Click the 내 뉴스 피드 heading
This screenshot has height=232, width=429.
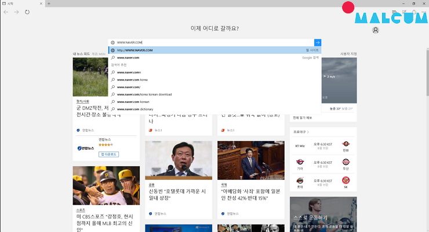[81, 54]
